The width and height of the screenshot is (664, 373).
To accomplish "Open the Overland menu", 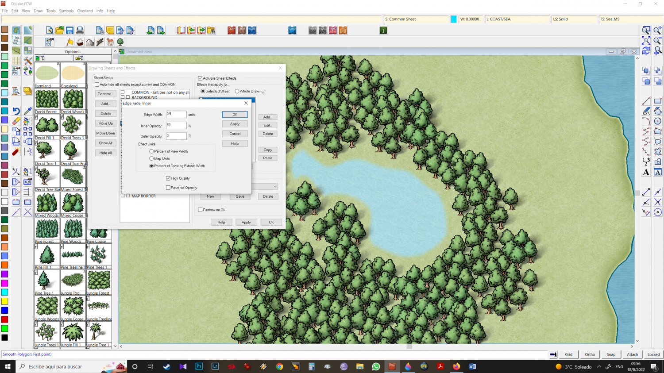I will tap(85, 11).
